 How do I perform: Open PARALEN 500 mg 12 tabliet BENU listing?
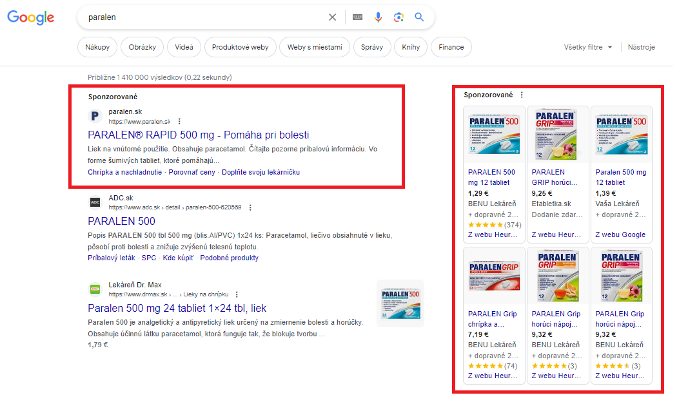[491, 177]
